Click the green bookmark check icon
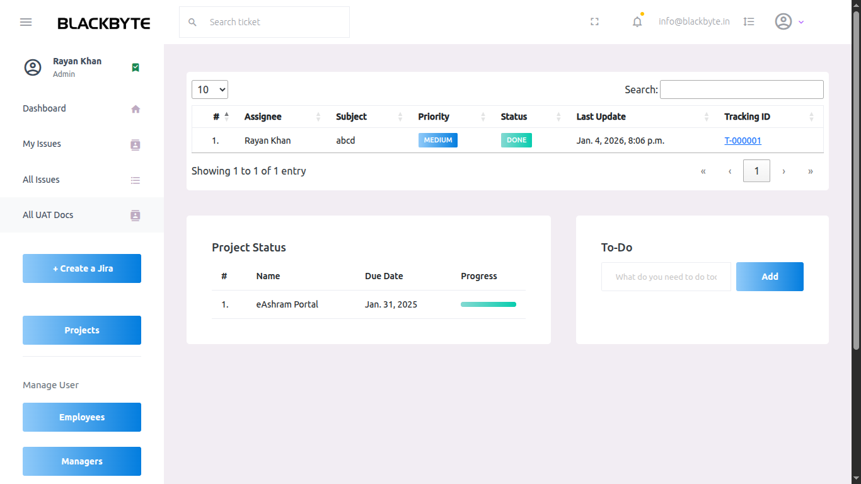Screen dimensions: 861x484 coord(136,67)
